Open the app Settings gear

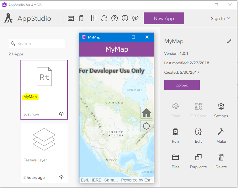pyautogui.click(x=221, y=110)
